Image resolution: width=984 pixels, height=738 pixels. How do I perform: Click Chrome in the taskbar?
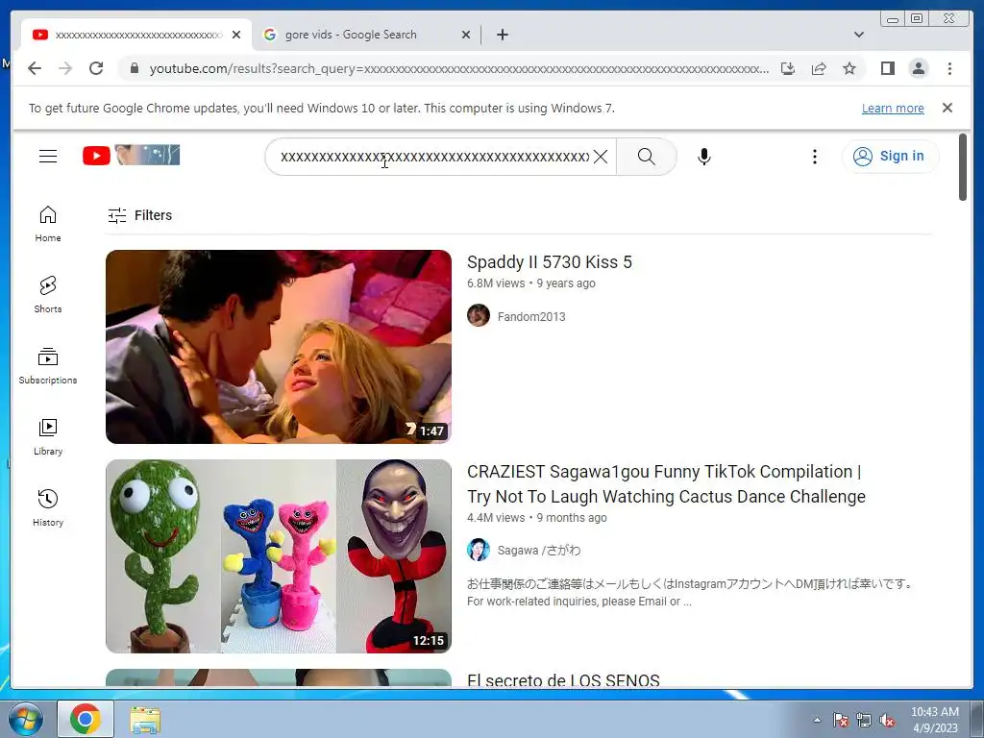pyautogui.click(x=86, y=719)
